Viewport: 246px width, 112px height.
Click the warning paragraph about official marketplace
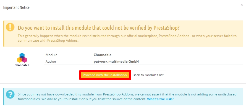tap(127, 38)
